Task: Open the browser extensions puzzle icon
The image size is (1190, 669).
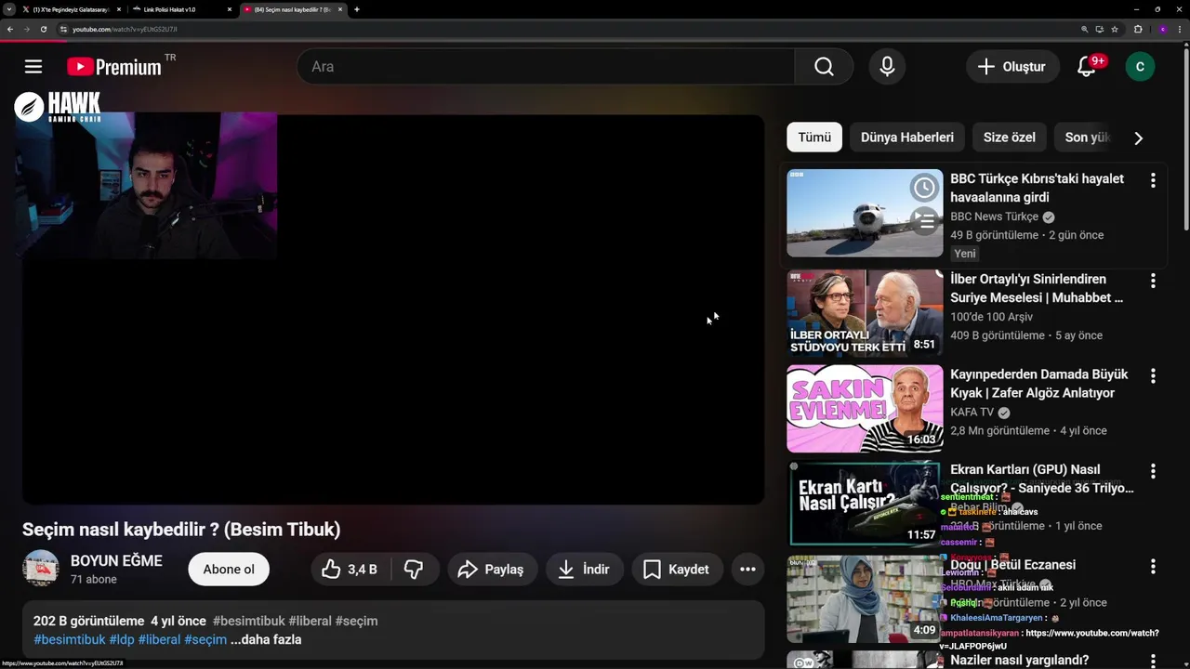Action: pos(1137,29)
